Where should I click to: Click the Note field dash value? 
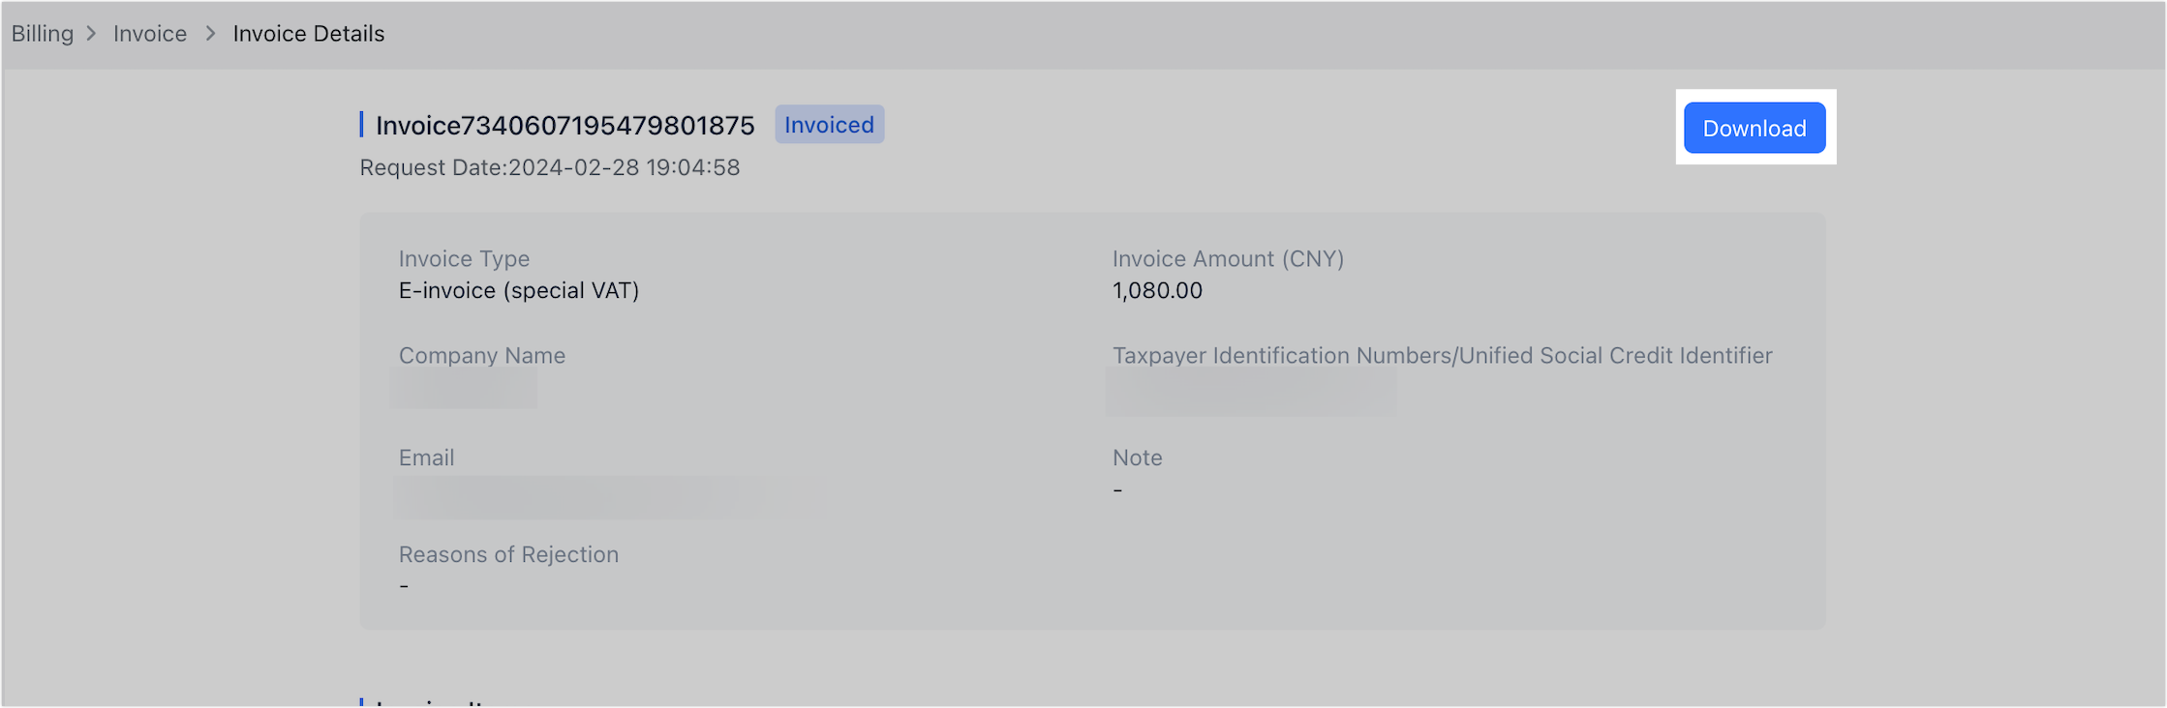pyautogui.click(x=1117, y=488)
